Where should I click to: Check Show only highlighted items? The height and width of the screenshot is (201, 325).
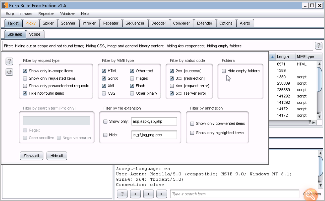pyautogui.click(x=192, y=133)
